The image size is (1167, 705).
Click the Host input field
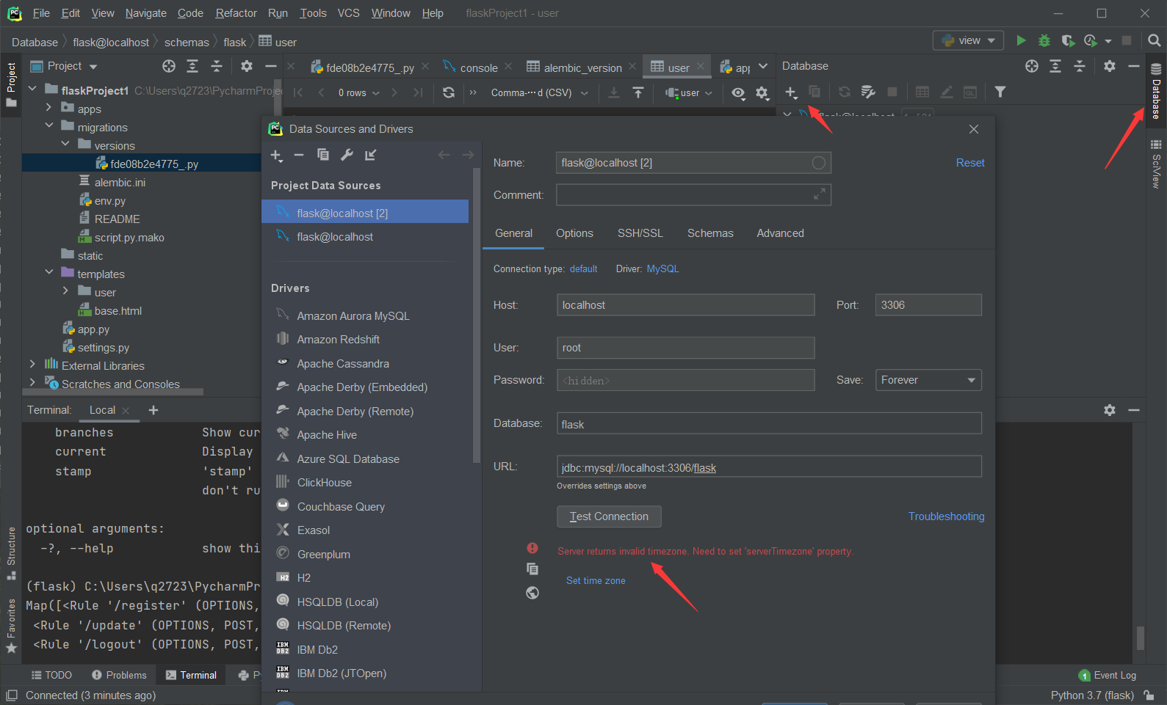(x=686, y=305)
